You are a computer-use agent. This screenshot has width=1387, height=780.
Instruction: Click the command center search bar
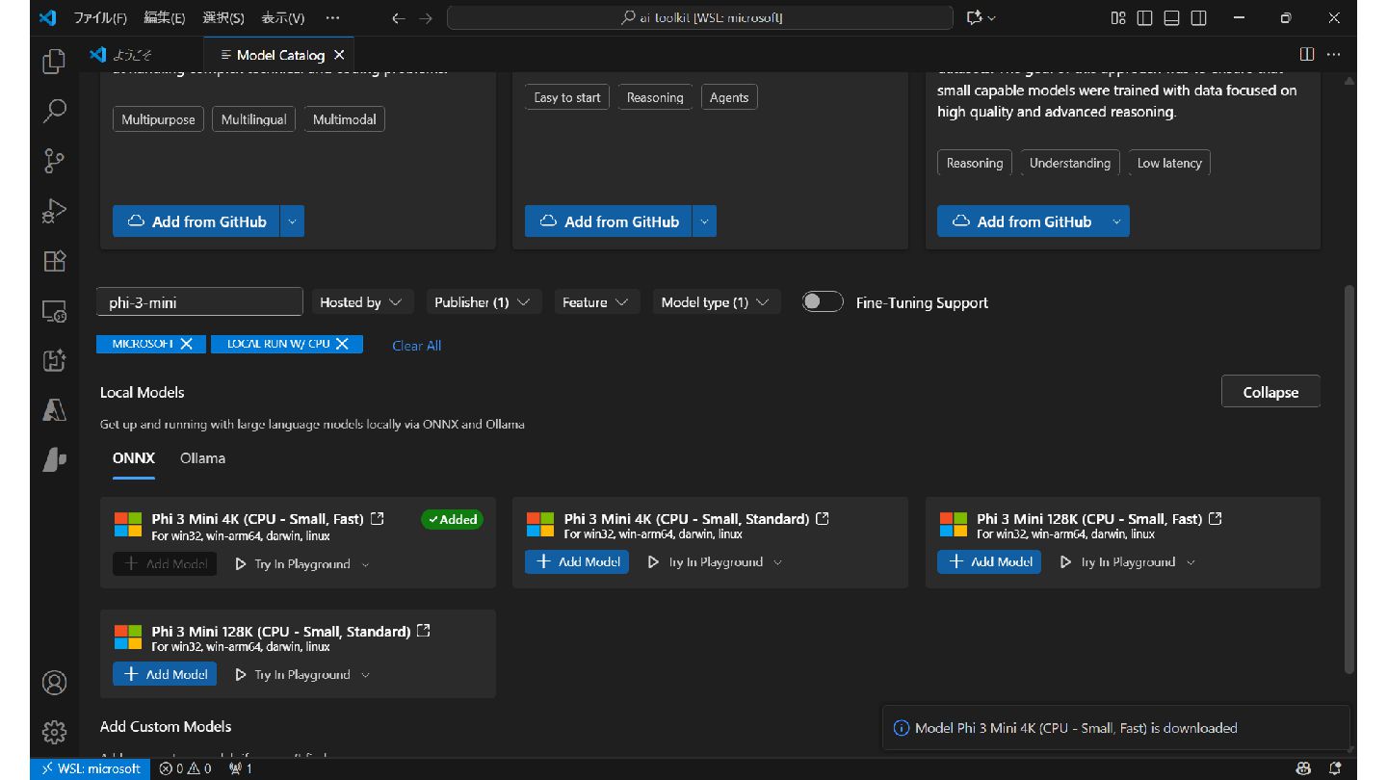pyautogui.click(x=700, y=17)
